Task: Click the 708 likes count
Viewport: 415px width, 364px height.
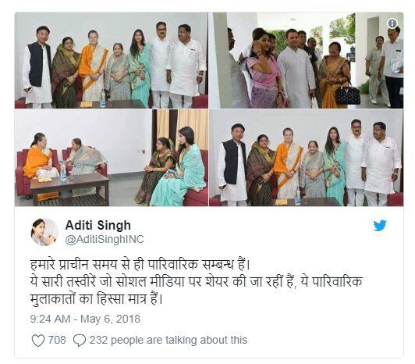Action: coord(57,340)
